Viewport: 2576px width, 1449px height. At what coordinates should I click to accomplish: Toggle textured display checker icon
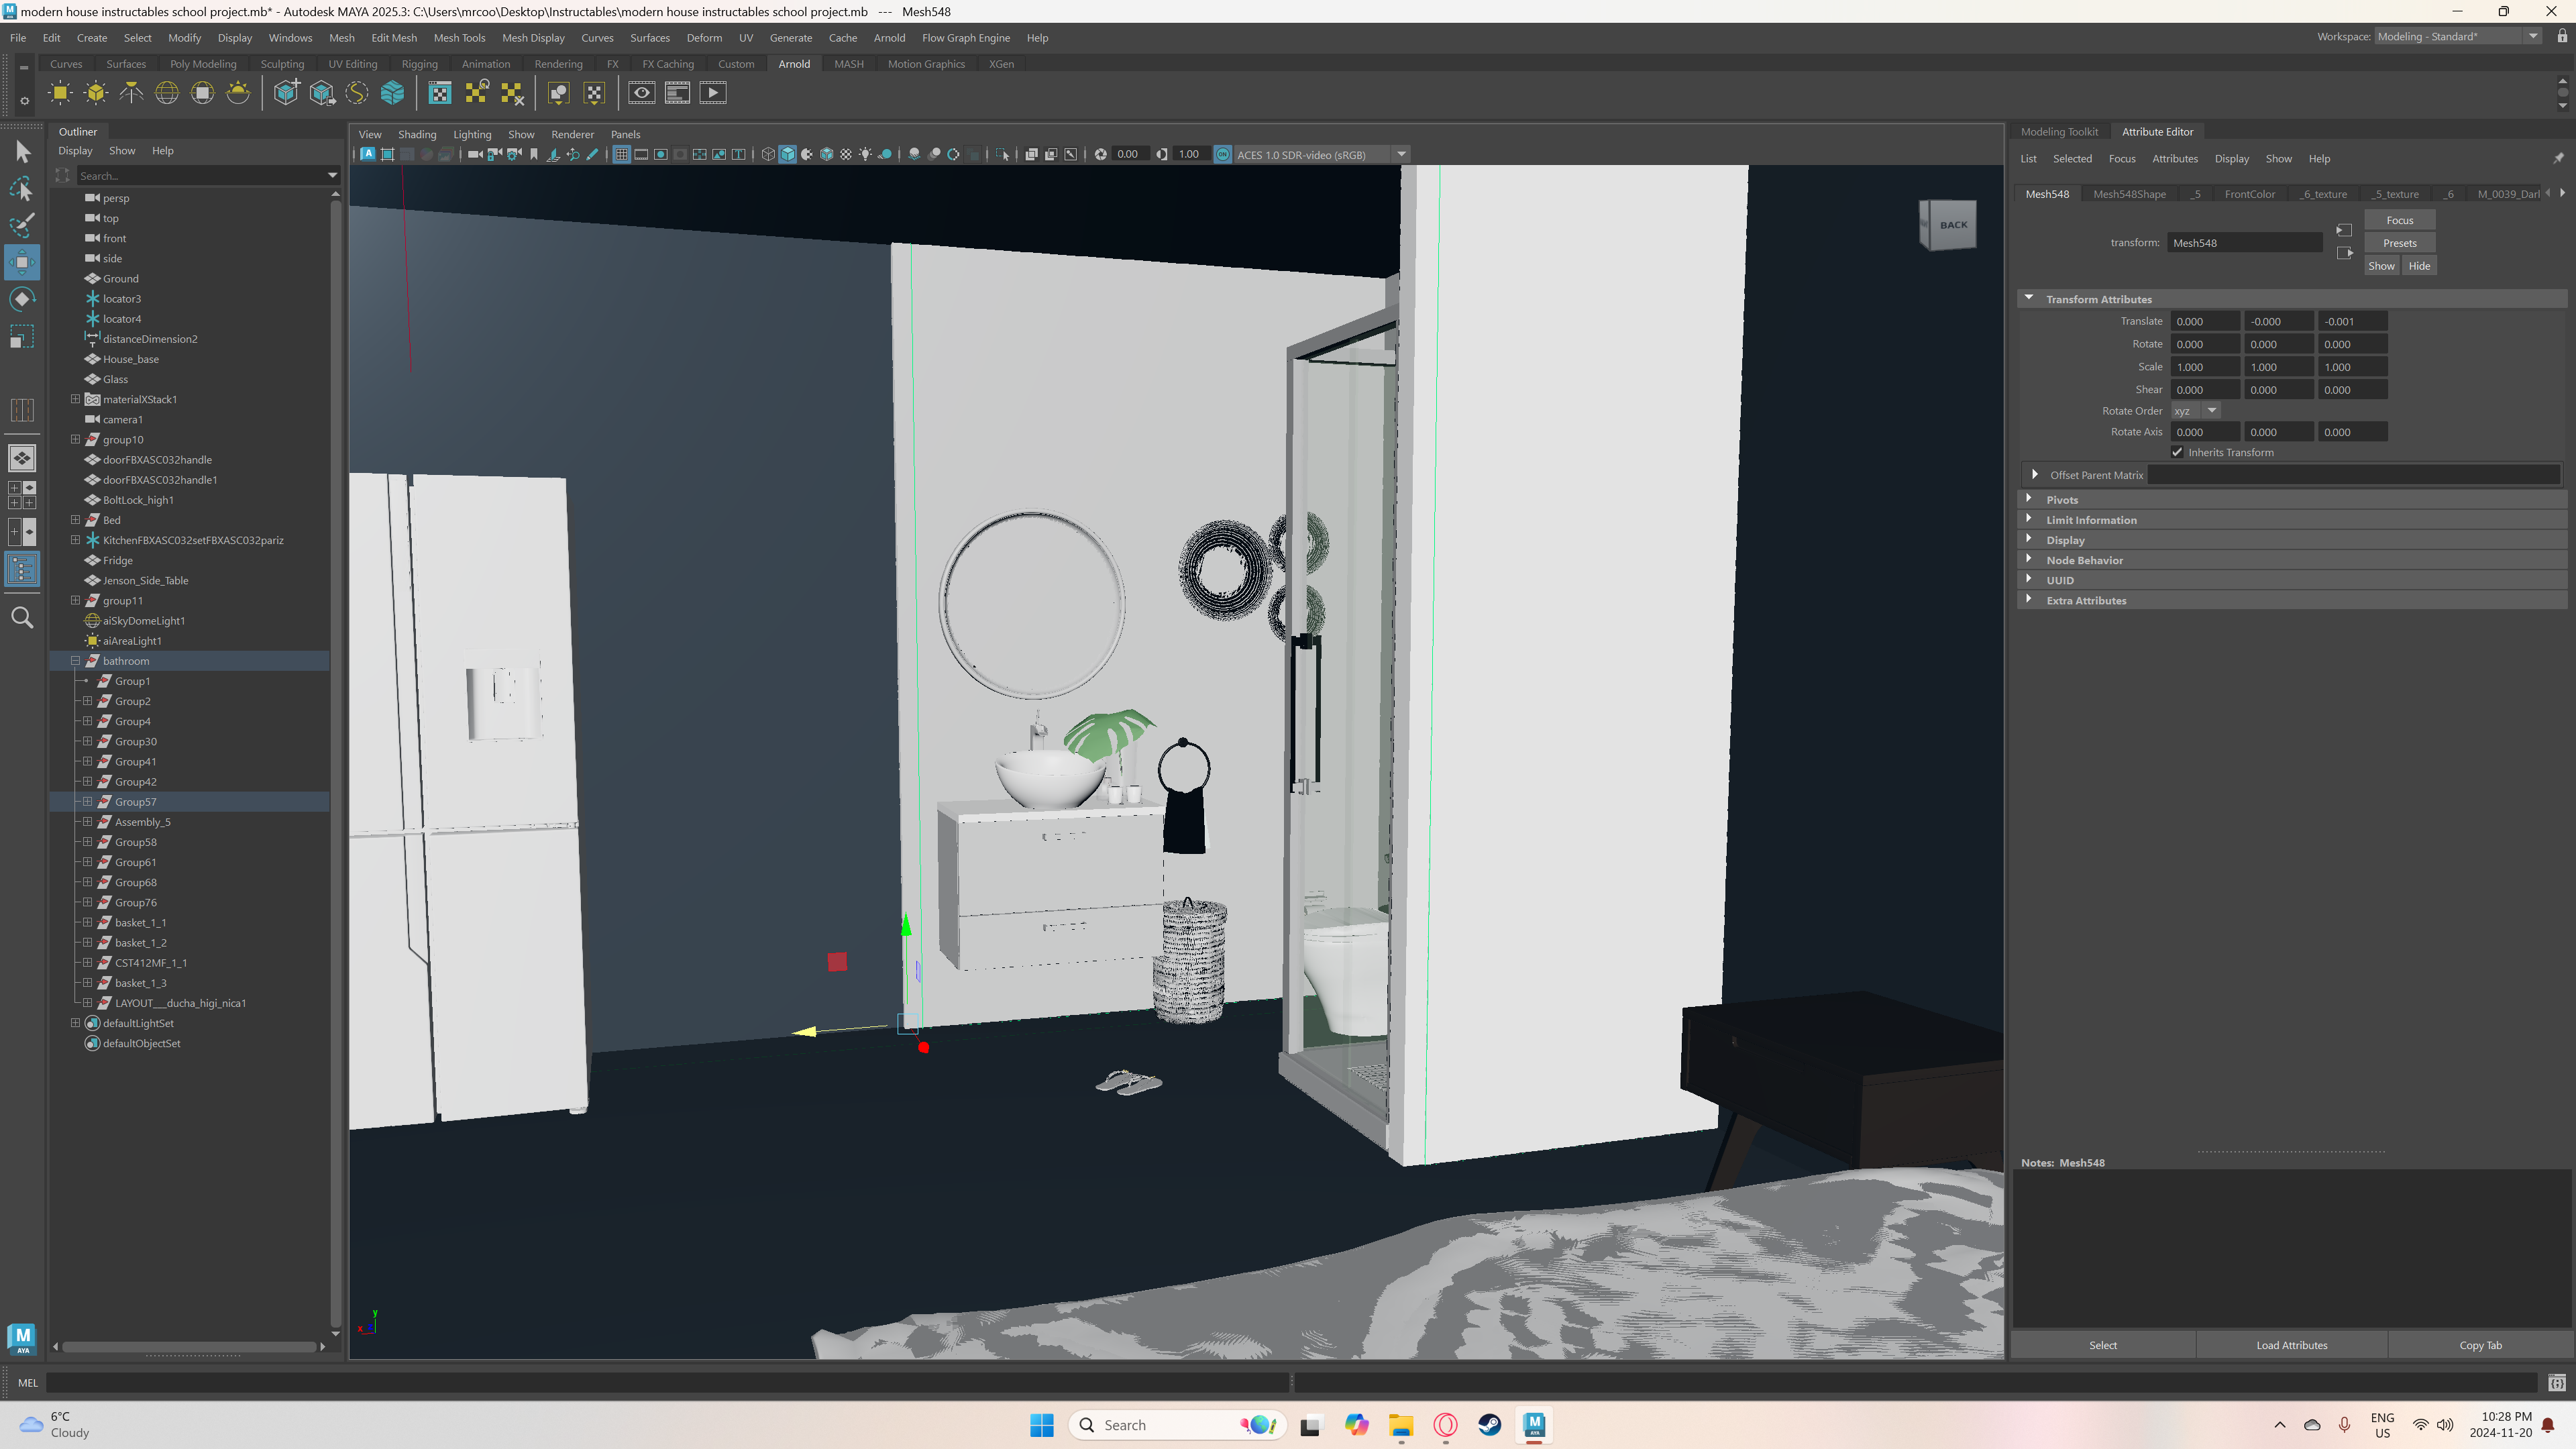pyautogui.click(x=846, y=154)
